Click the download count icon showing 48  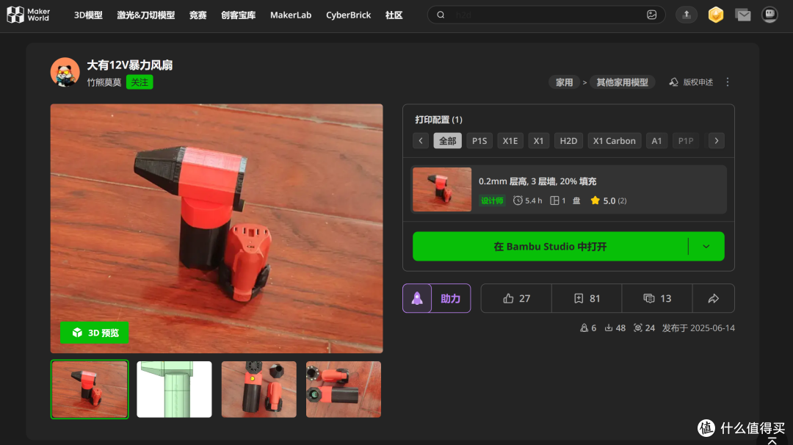(x=609, y=328)
